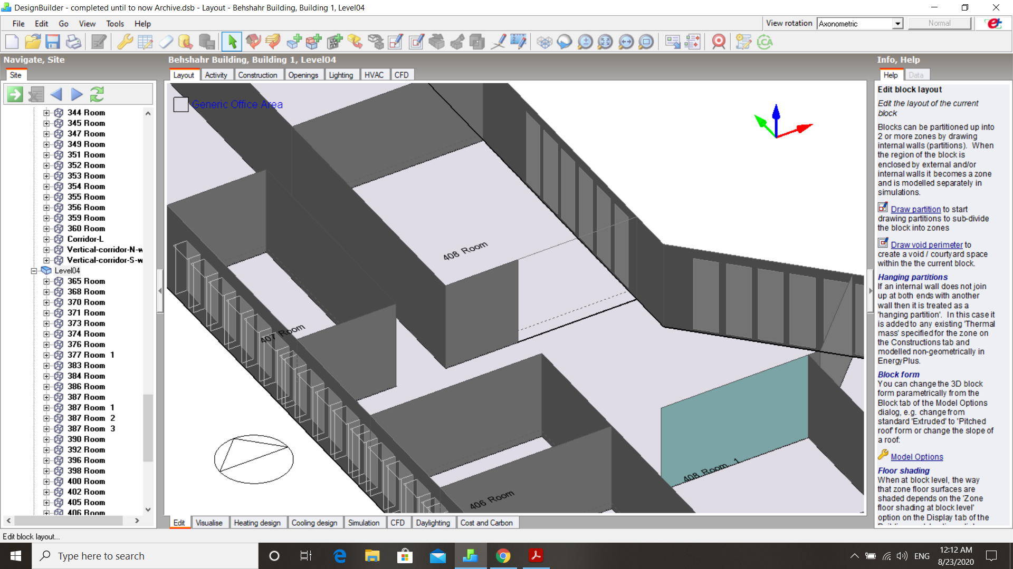Viewport: 1013px width, 569px height.
Task: Tick the Generic Office Area checkbox
Action: tap(181, 104)
